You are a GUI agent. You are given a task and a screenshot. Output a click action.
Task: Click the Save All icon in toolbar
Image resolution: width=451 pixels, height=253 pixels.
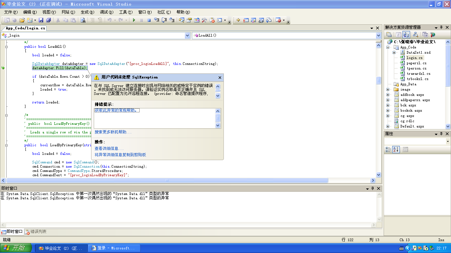tap(49, 20)
